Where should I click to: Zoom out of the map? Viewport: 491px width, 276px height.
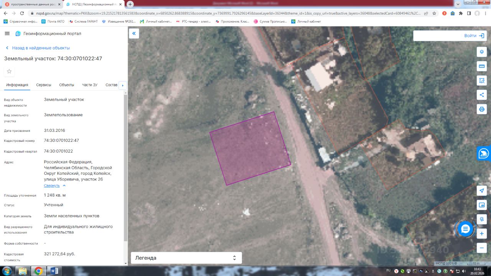click(482, 248)
